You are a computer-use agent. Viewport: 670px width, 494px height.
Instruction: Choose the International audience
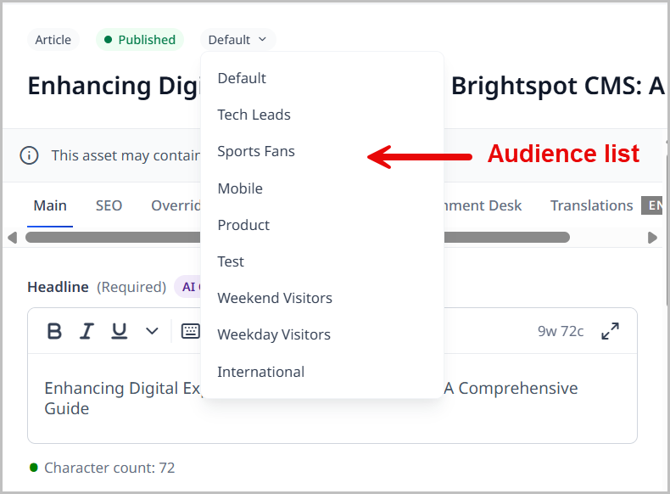[x=322, y=372]
